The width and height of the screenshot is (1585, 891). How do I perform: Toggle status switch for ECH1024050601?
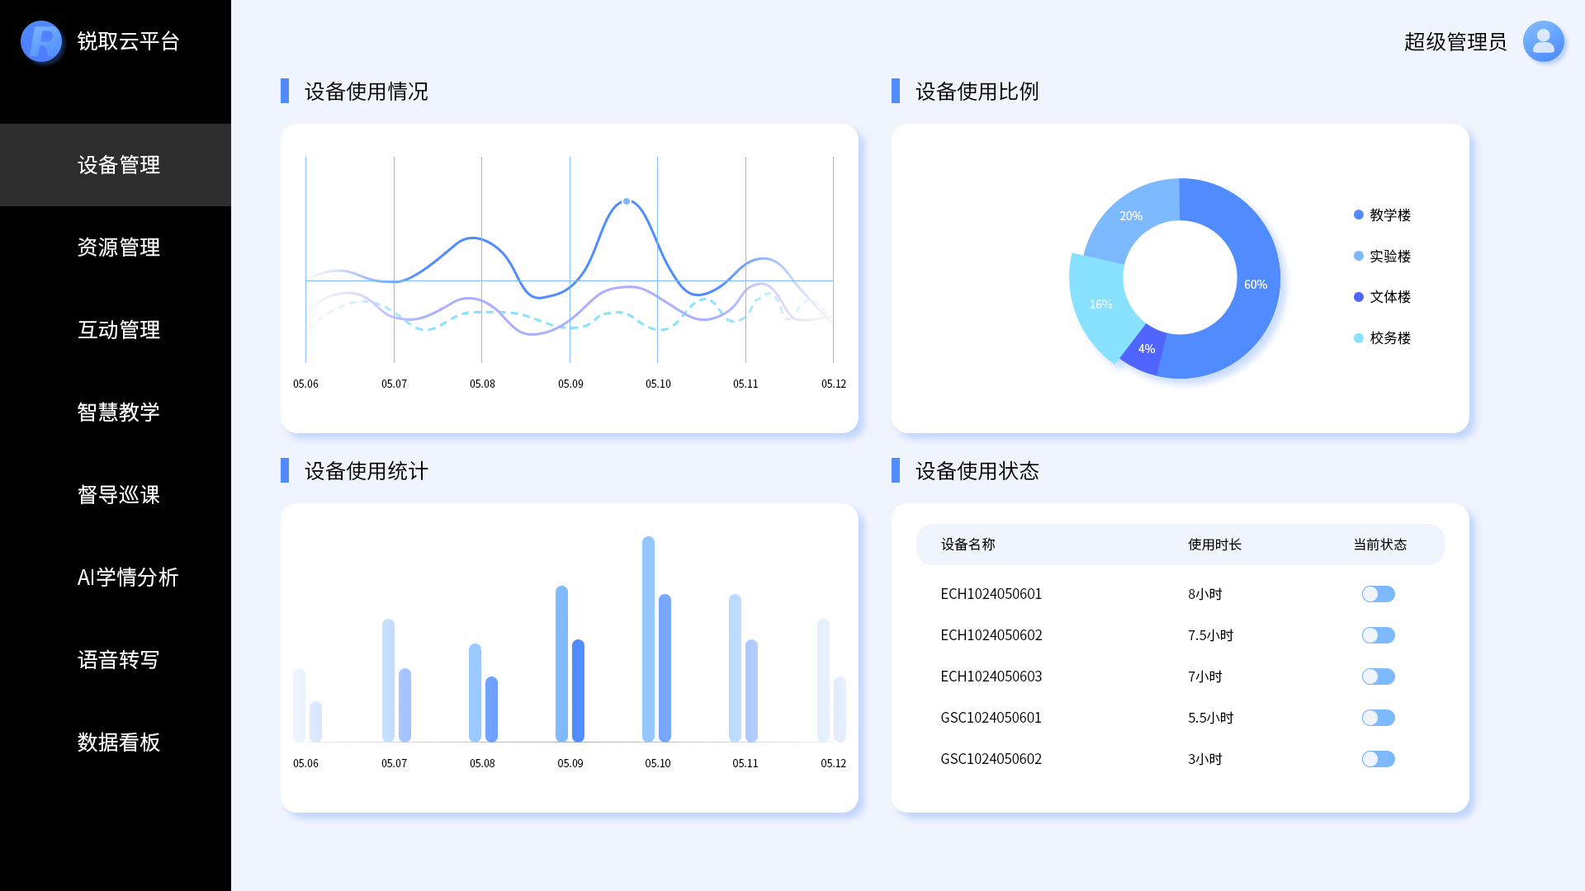(x=1378, y=594)
